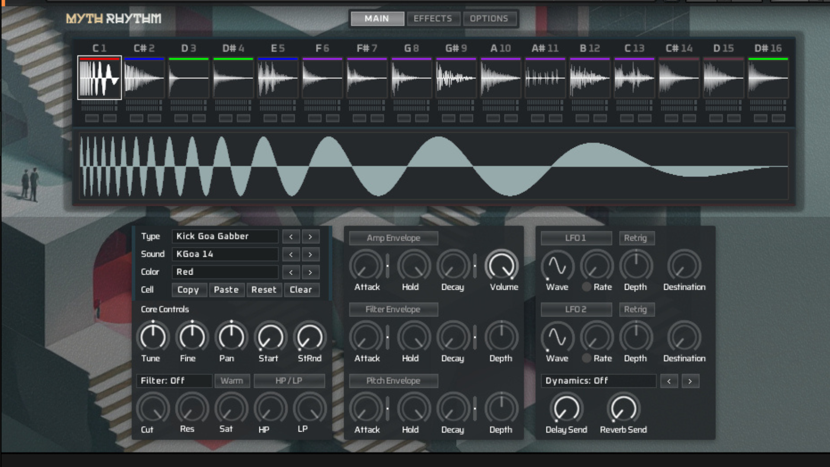The image size is (830, 467).
Task: Click the Sat knob
Action: [x=231, y=408]
